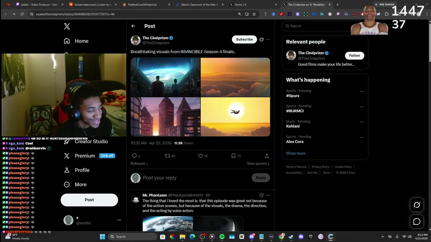Click the share icon on the post

point(267,156)
